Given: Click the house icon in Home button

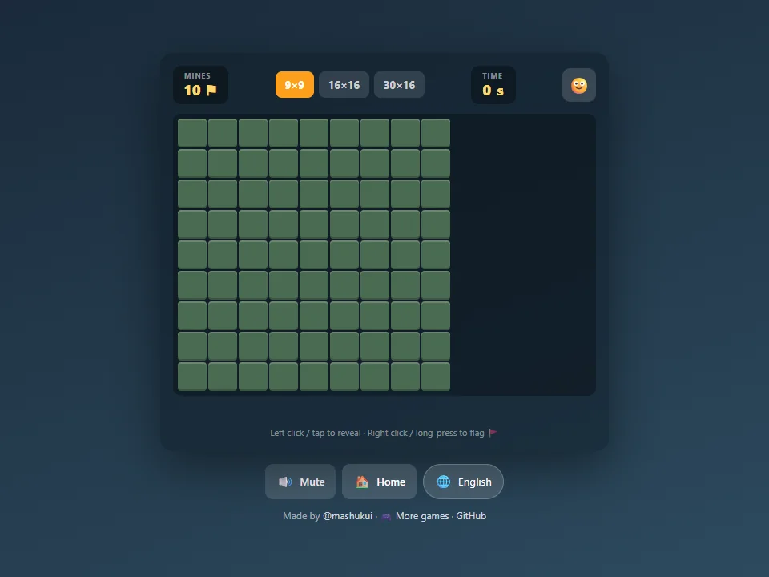Looking at the screenshot, I should (362, 482).
